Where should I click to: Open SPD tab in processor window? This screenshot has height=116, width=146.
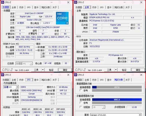pyautogui.click(x=29, y=7)
